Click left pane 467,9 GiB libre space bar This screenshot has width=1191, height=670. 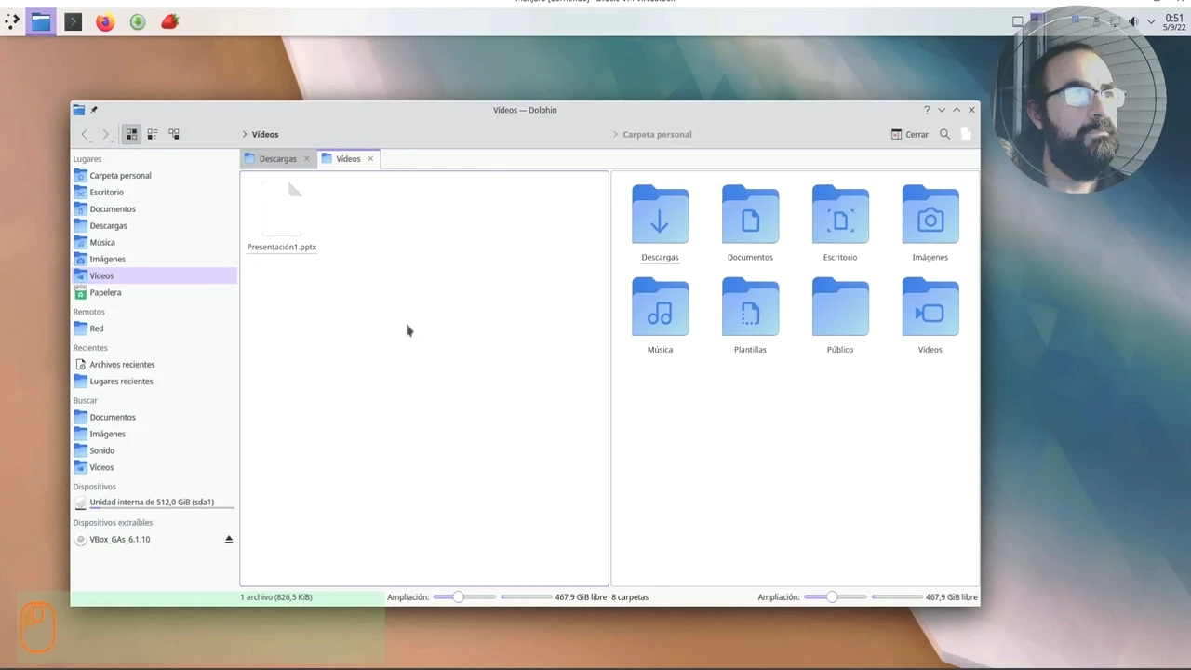(527, 597)
